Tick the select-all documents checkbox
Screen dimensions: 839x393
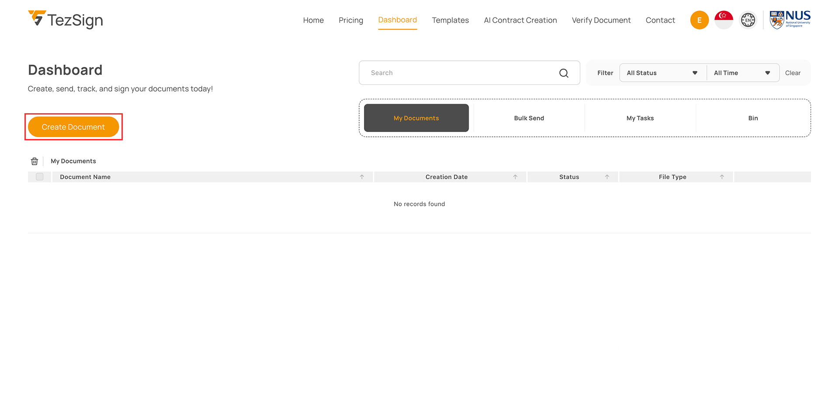click(40, 177)
